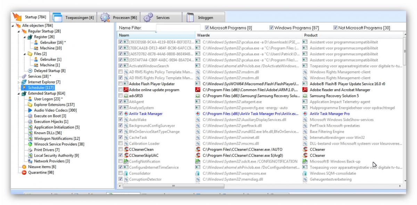Toggle Windows Programs [87] checkbox
417x205 pixels.
[271, 28]
